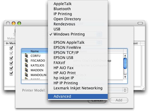Click the MADDEN computer icon
The width and height of the screenshot is (149, 111).
point(26,70)
